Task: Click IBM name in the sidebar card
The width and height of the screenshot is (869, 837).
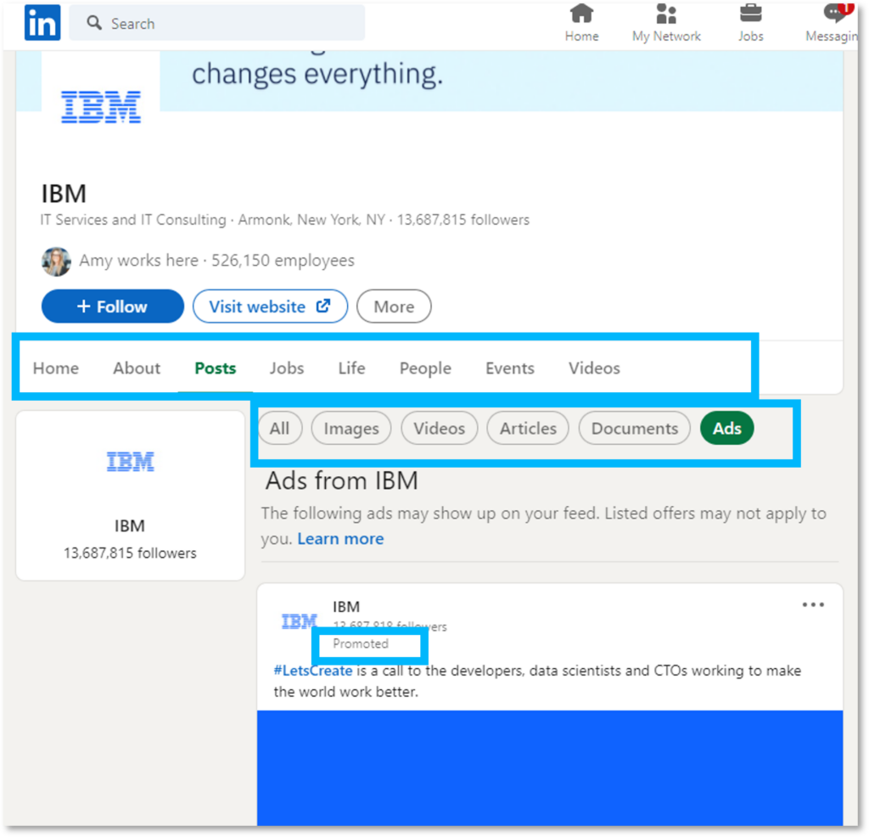Action: pyautogui.click(x=130, y=526)
